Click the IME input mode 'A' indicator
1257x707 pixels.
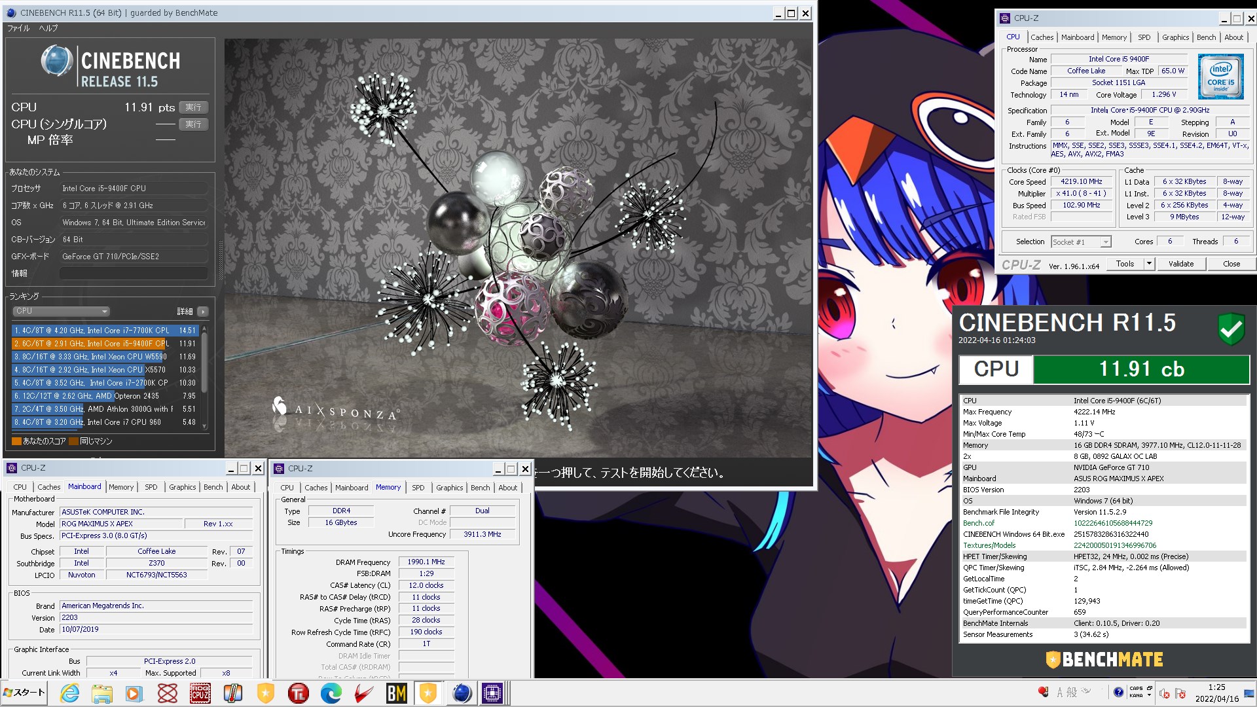(1060, 692)
